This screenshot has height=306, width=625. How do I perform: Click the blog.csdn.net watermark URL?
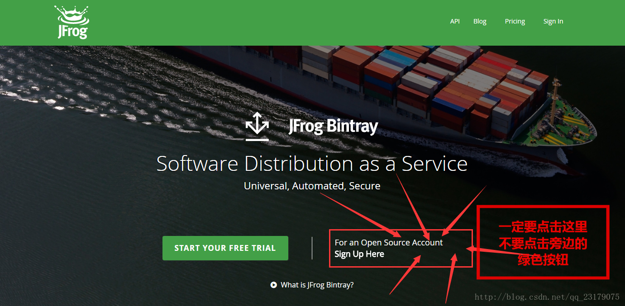click(547, 297)
